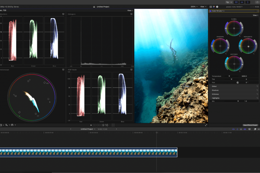Expand the Highlights parameters row
This screenshot has width=260, height=173.
coord(216,98)
